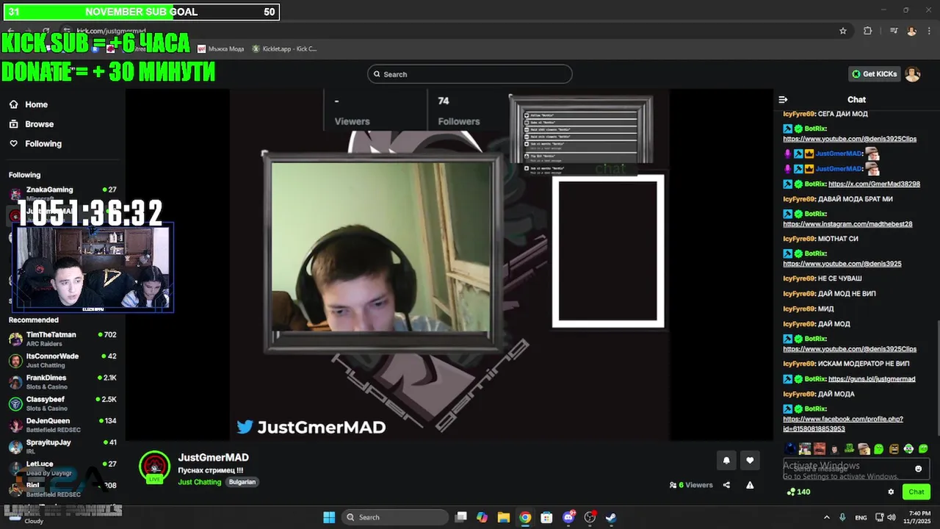Select the Kicklet.app bookmark
The width and height of the screenshot is (940, 529).
284,49
